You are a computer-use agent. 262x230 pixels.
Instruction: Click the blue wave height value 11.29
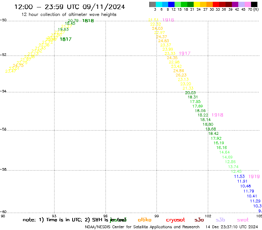pyautogui.click(x=255, y=201)
